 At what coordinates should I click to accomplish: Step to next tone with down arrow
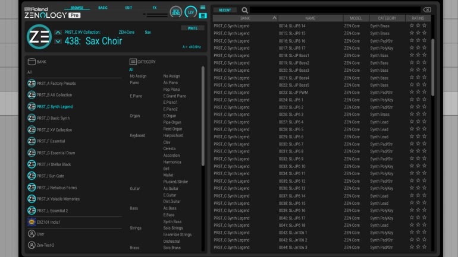[x=58, y=41]
